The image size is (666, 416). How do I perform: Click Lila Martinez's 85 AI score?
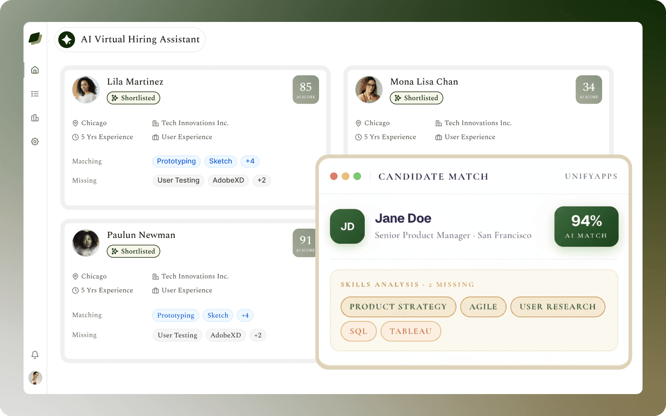tap(306, 90)
